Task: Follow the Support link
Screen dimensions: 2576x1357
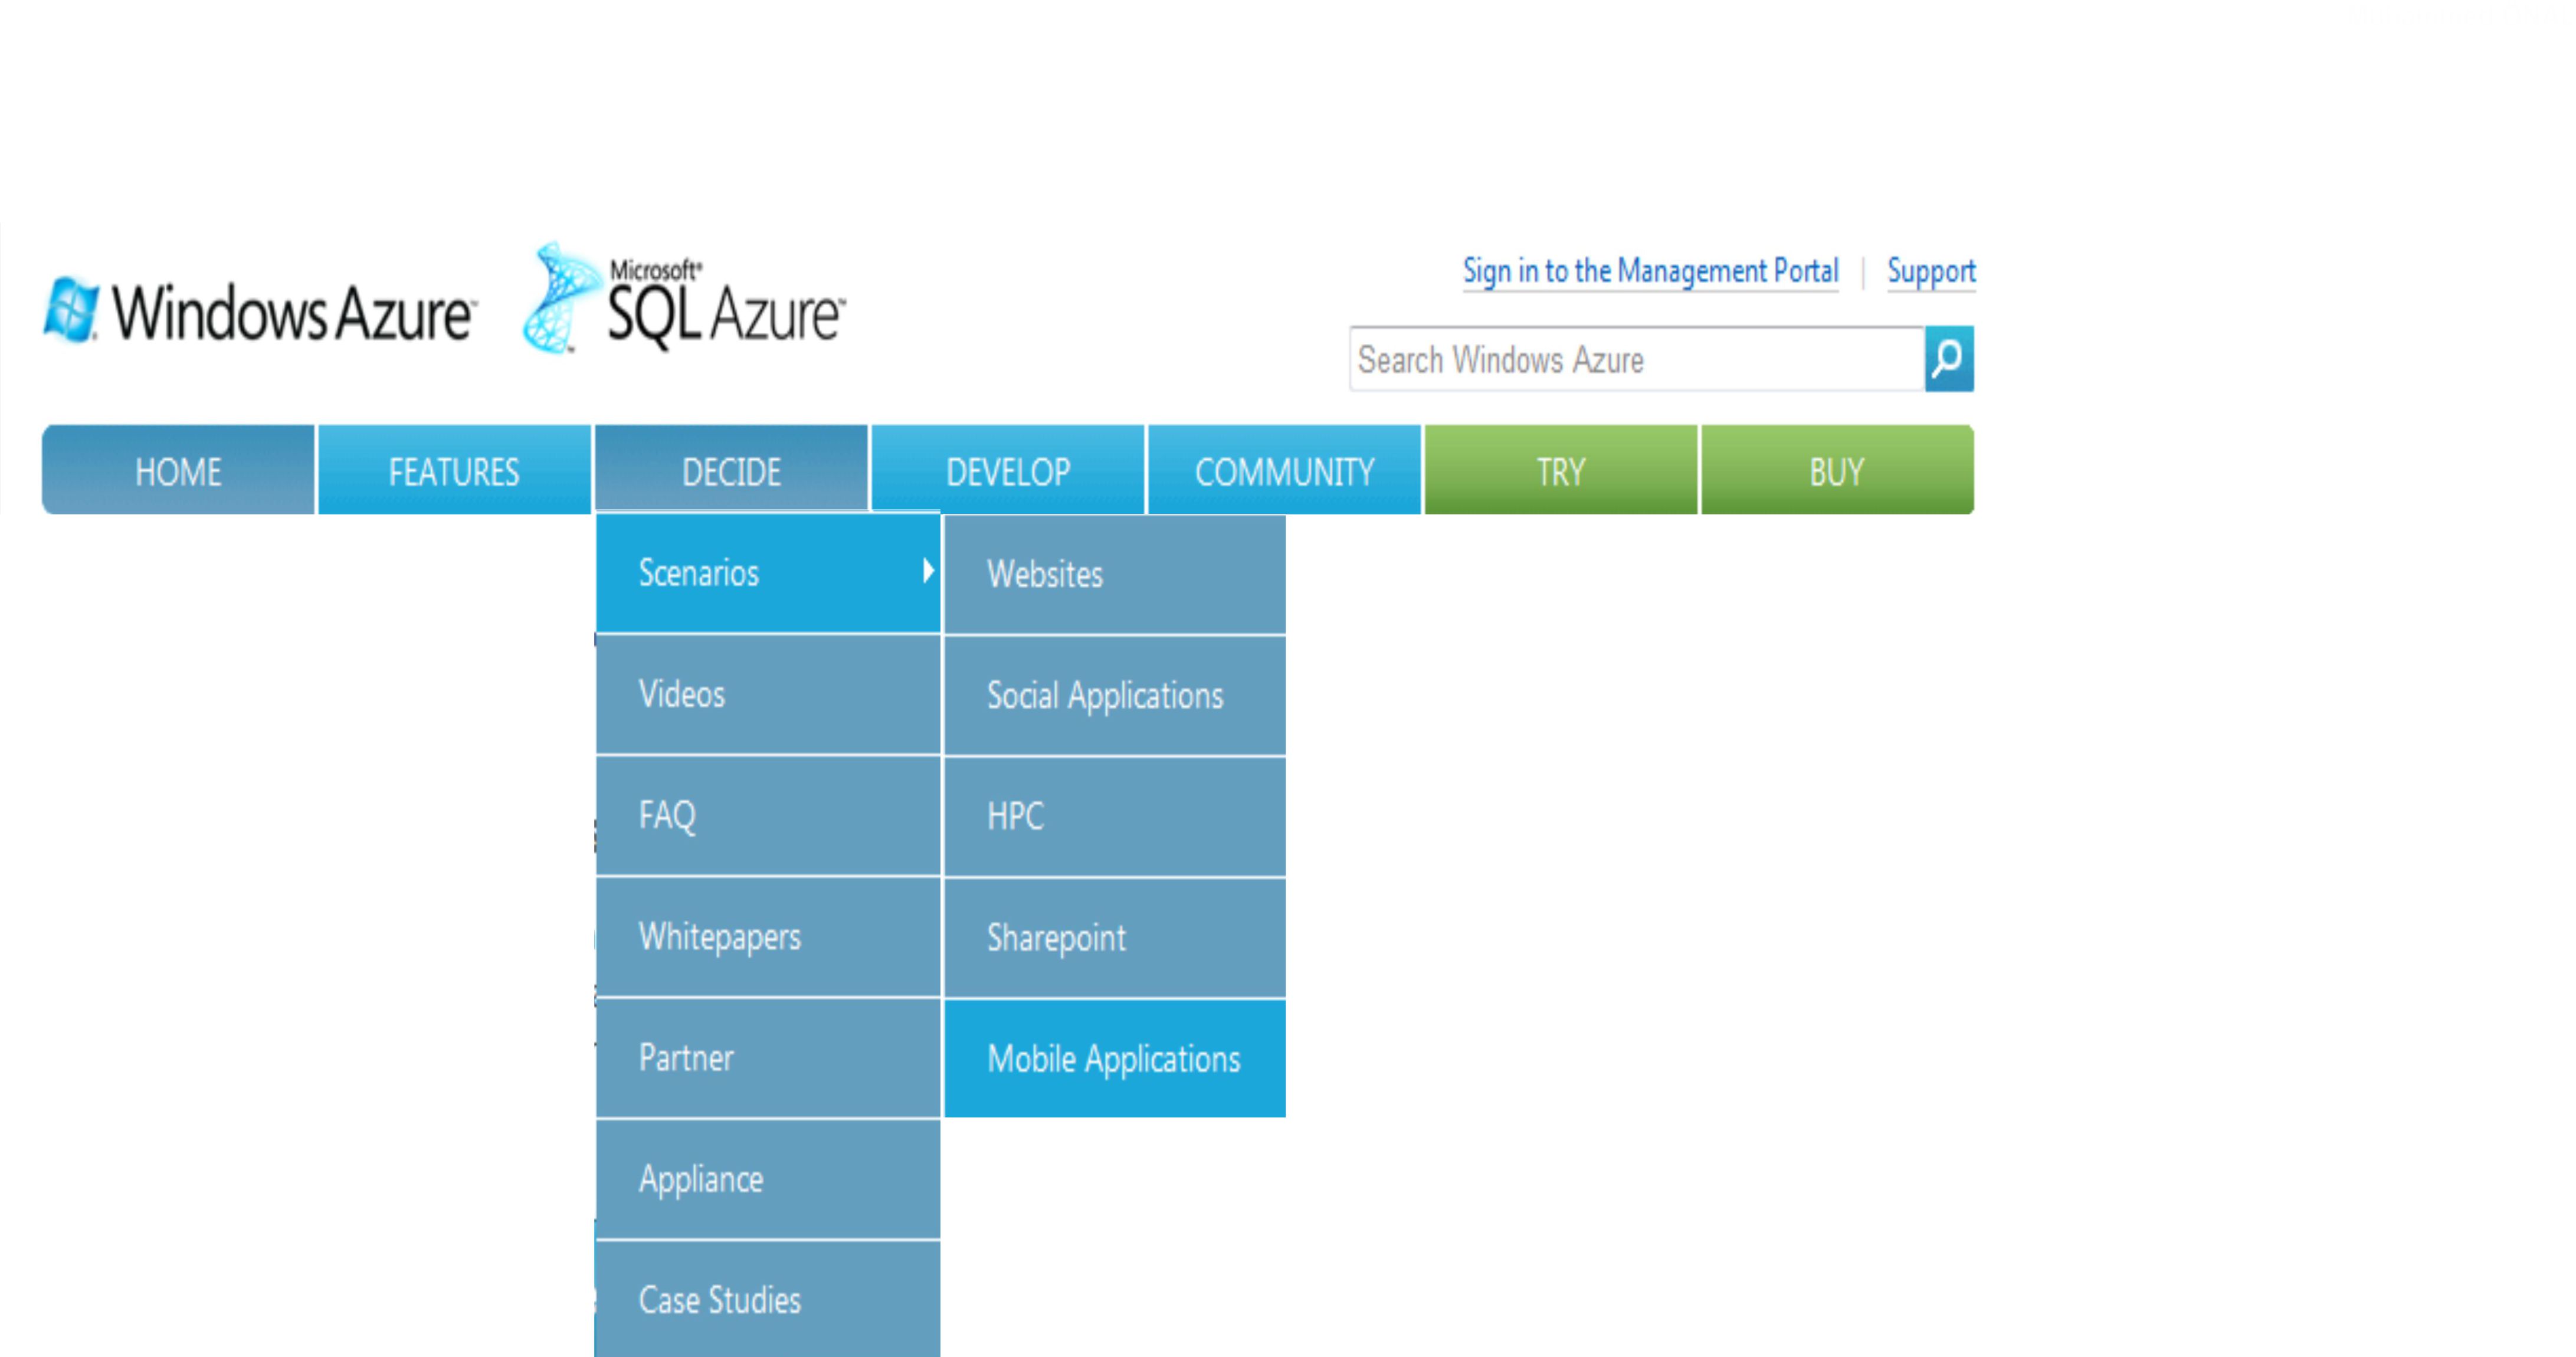Action: point(1930,271)
